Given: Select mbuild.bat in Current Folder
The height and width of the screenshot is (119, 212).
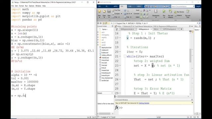Looking at the screenshot, I should [x=105, y=60].
